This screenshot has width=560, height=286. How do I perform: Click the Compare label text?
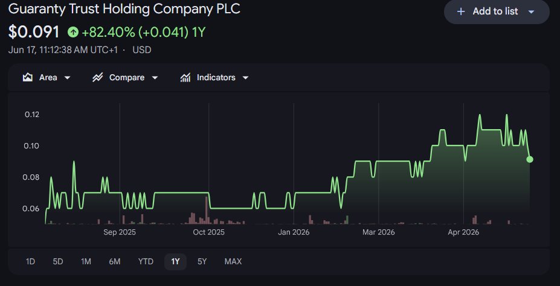(127, 77)
